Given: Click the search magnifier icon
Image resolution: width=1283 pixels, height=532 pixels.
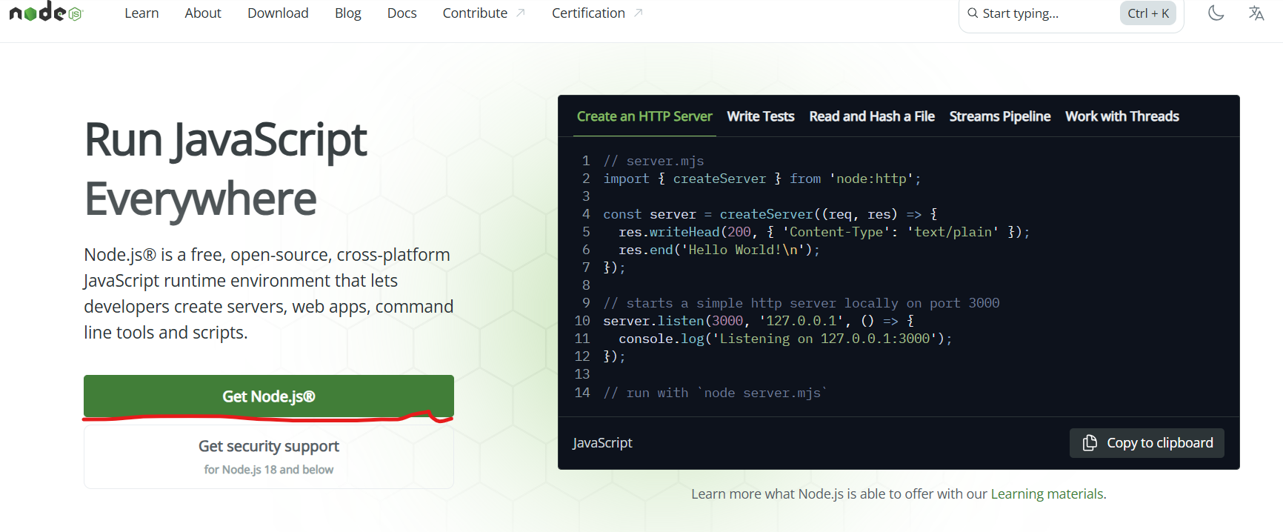Looking at the screenshot, I should click(973, 13).
